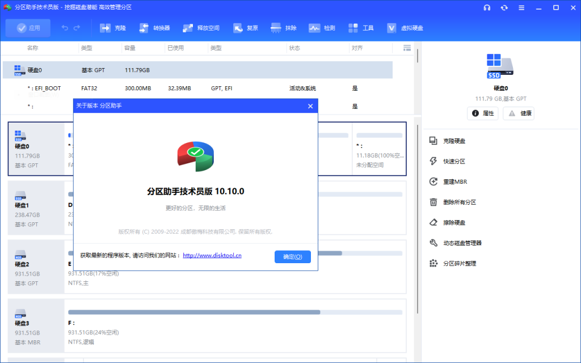Open the Virtual disk (虚拟硬盘) tool
Image resolution: width=581 pixels, height=363 pixels.
(x=405, y=28)
